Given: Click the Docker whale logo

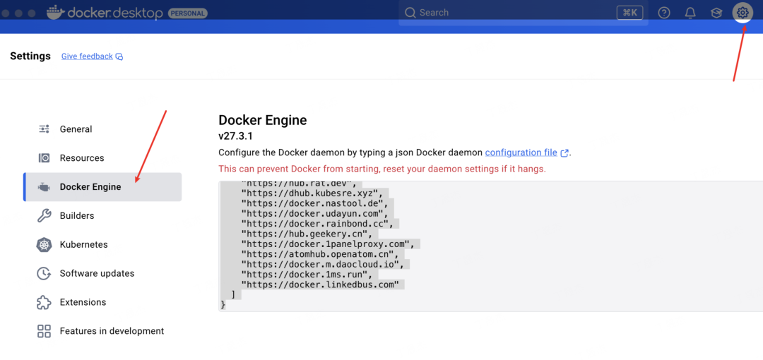Looking at the screenshot, I should tap(56, 12).
